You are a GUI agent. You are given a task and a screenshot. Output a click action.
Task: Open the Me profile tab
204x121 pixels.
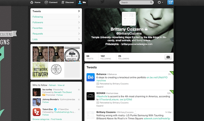coord(82,2)
